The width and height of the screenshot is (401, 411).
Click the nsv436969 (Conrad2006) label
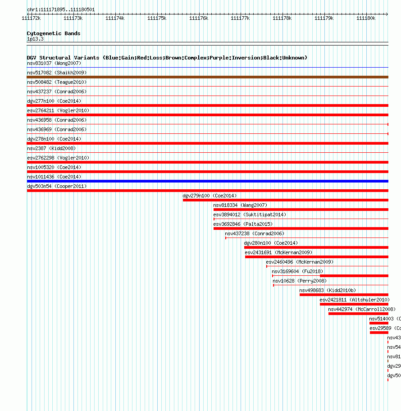click(x=57, y=129)
